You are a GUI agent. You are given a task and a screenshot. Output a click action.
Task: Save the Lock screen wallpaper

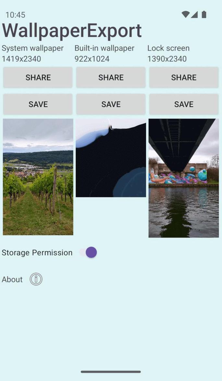tap(183, 104)
